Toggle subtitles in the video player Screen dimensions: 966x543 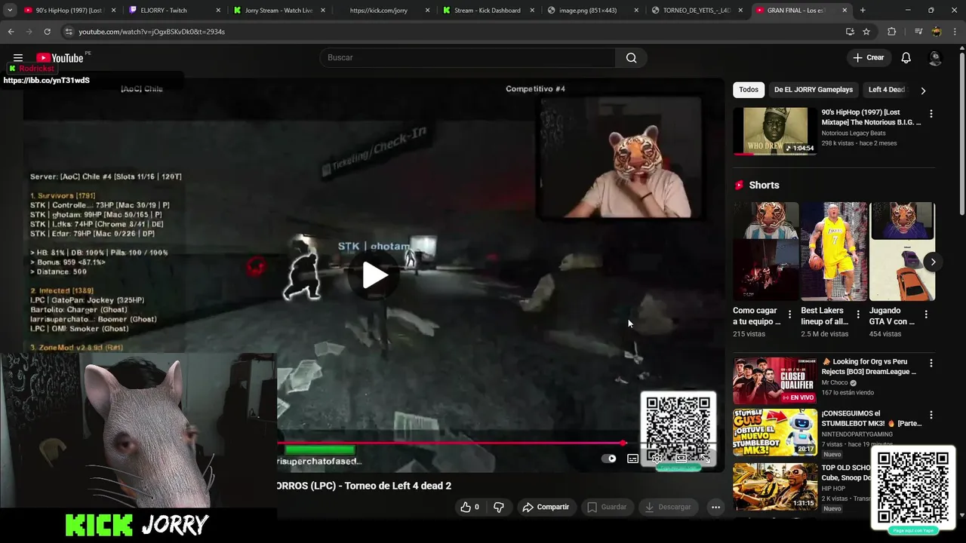(x=632, y=458)
